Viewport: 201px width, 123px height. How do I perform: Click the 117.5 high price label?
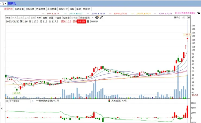click(187, 34)
